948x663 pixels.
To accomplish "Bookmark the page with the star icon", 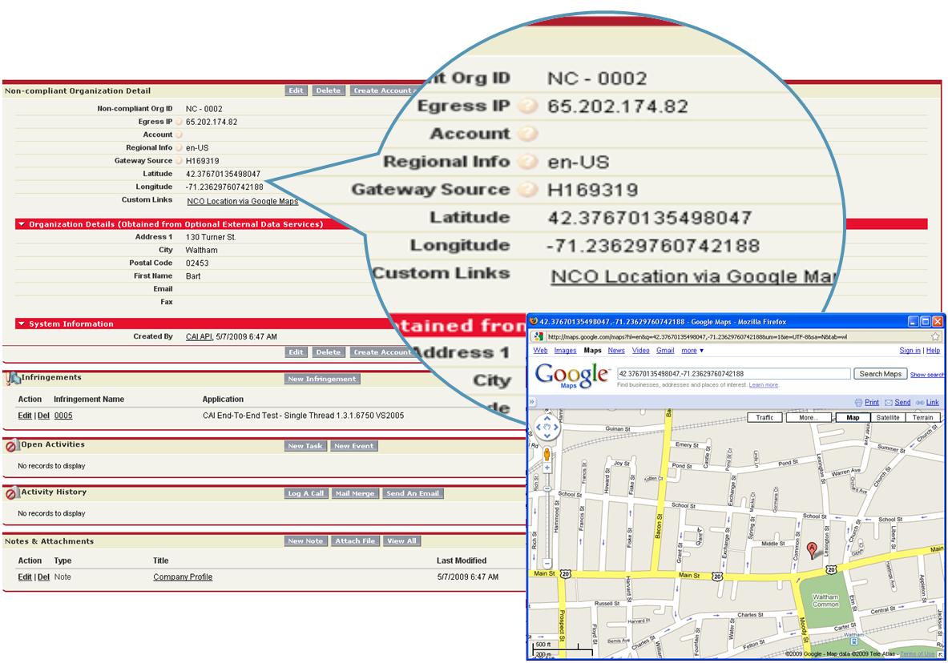I will click(x=935, y=336).
